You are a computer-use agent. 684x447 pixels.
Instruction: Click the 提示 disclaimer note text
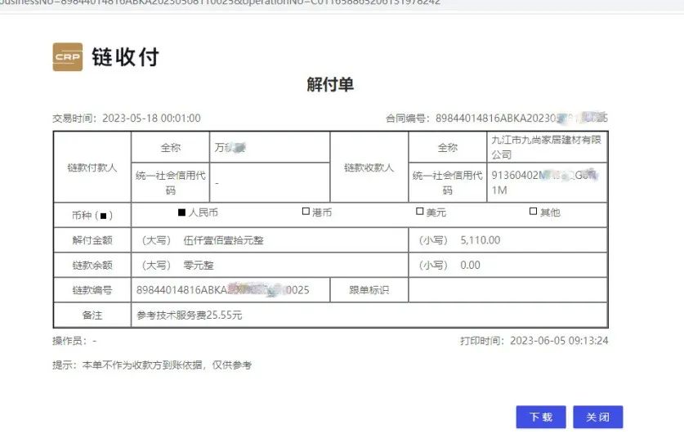152,365
